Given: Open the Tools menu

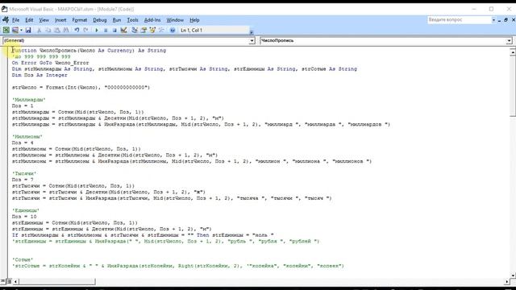Looking at the screenshot, I should point(132,20).
